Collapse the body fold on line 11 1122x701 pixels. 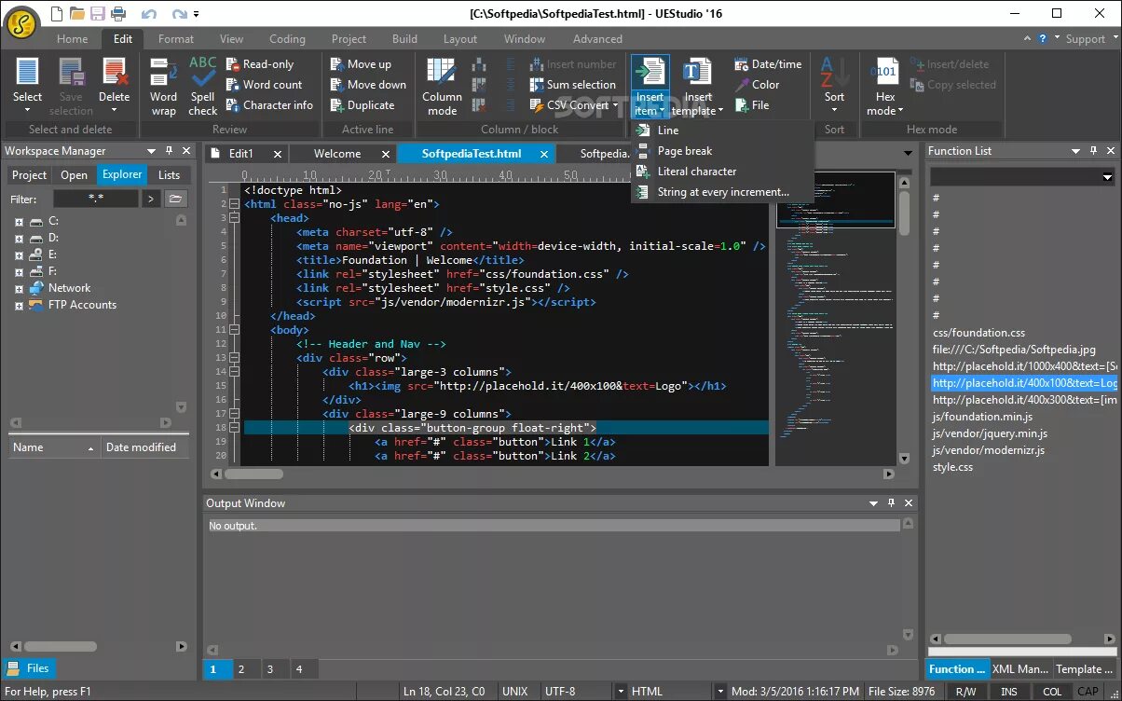point(234,329)
